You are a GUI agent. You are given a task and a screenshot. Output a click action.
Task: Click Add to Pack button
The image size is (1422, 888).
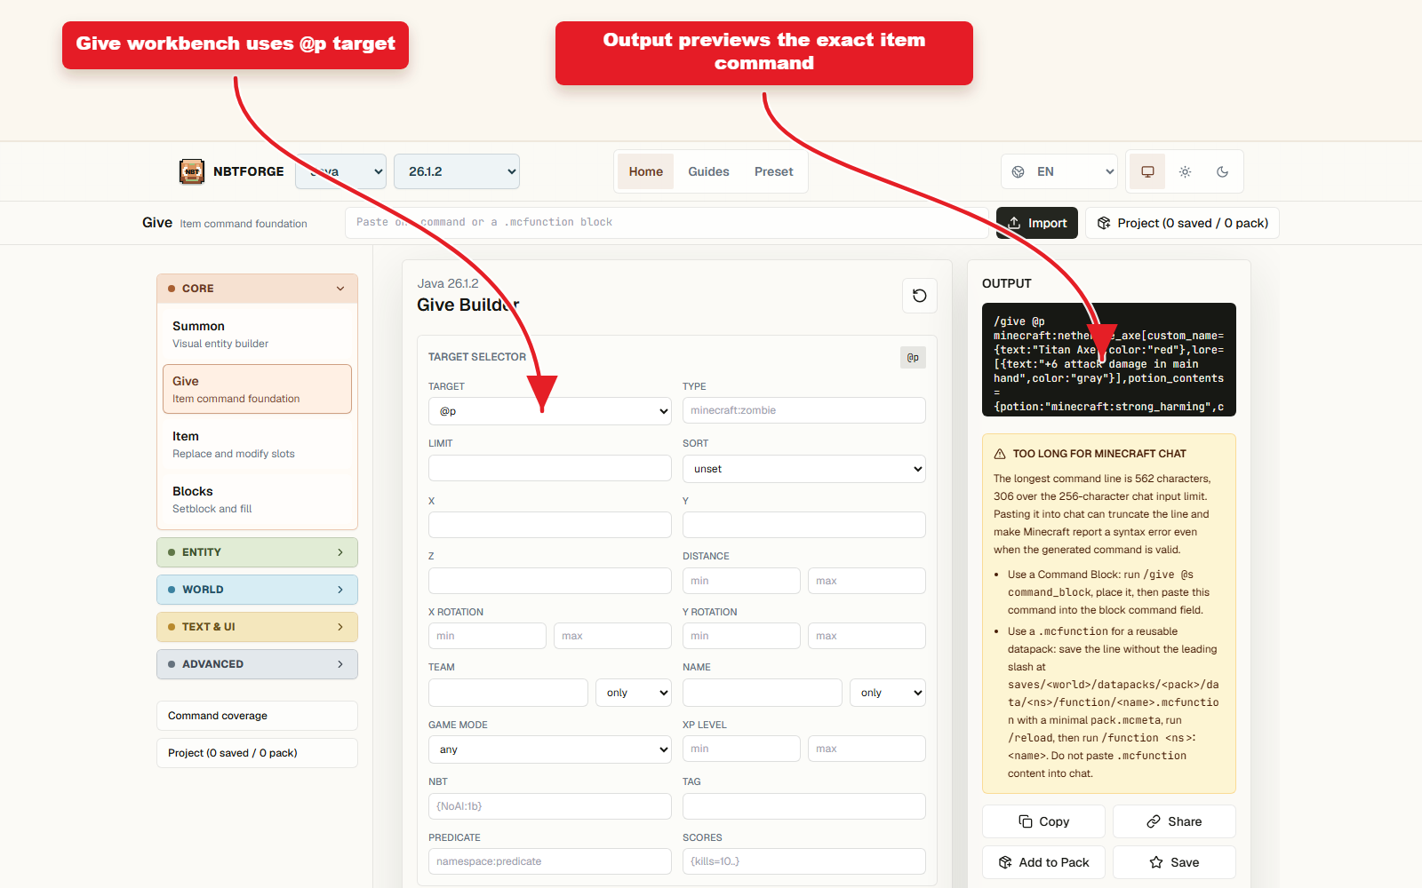1043,862
